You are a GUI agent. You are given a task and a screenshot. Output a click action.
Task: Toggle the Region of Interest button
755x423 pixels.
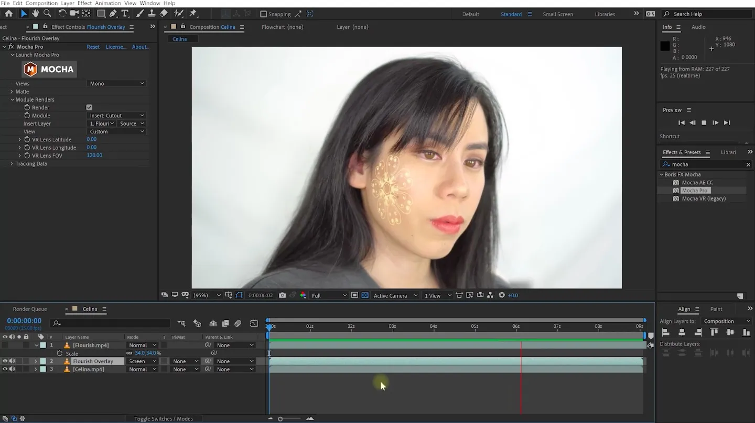pos(354,295)
